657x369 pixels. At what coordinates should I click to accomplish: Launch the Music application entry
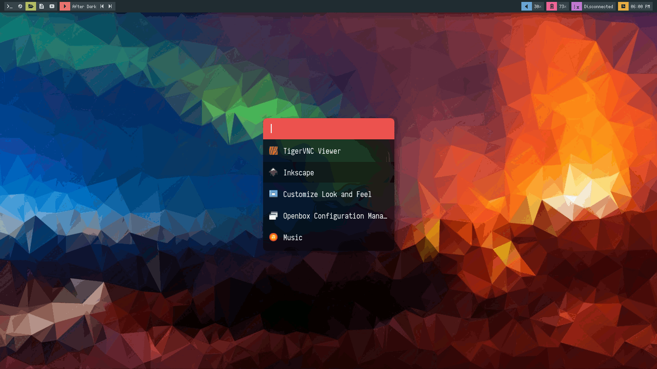pyautogui.click(x=292, y=237)
